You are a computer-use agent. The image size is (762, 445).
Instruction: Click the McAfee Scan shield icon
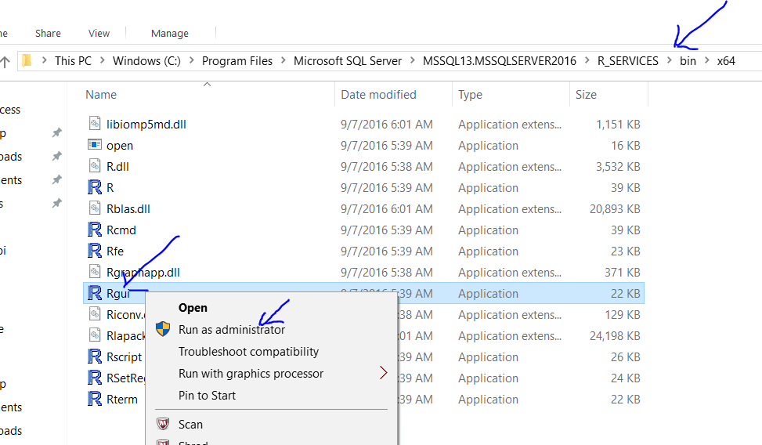pyautogui.click(x=163, y=424)
